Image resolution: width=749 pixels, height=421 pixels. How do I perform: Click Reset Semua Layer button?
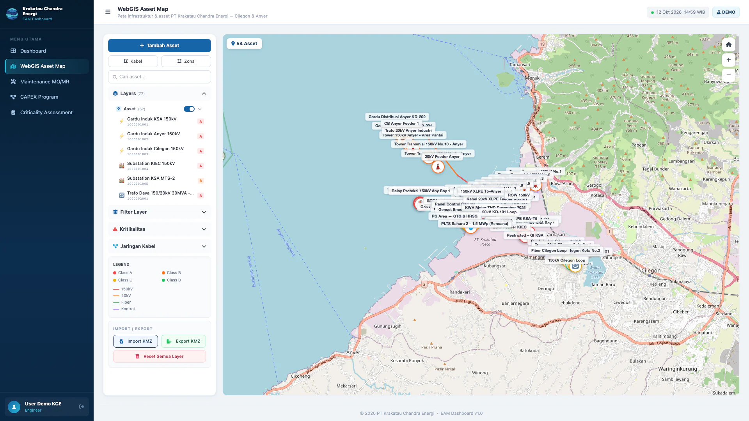tap(160, 356)
